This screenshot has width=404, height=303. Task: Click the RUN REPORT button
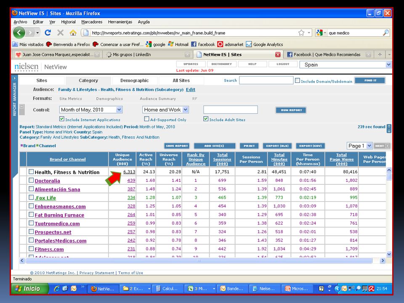tap(291, 110)
